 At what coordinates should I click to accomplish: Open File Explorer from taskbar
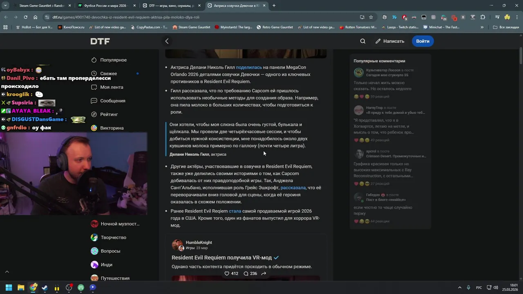tap(21, 287)
